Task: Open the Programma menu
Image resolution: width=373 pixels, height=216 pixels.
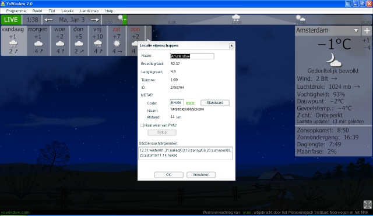Action: tap(16, 11)
